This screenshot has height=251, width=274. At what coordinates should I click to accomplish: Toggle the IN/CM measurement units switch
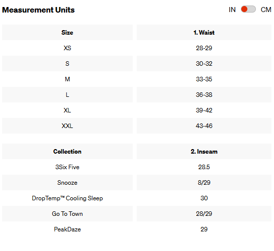248,9
